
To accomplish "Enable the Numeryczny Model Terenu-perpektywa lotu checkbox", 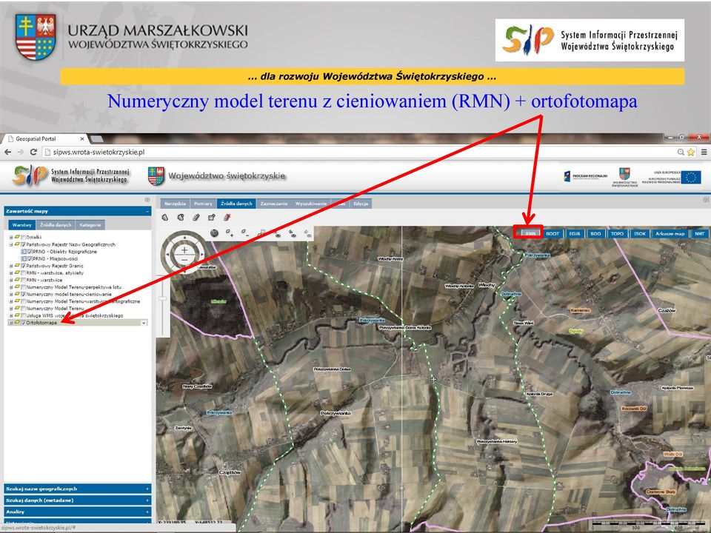I will tap(24, 287).
